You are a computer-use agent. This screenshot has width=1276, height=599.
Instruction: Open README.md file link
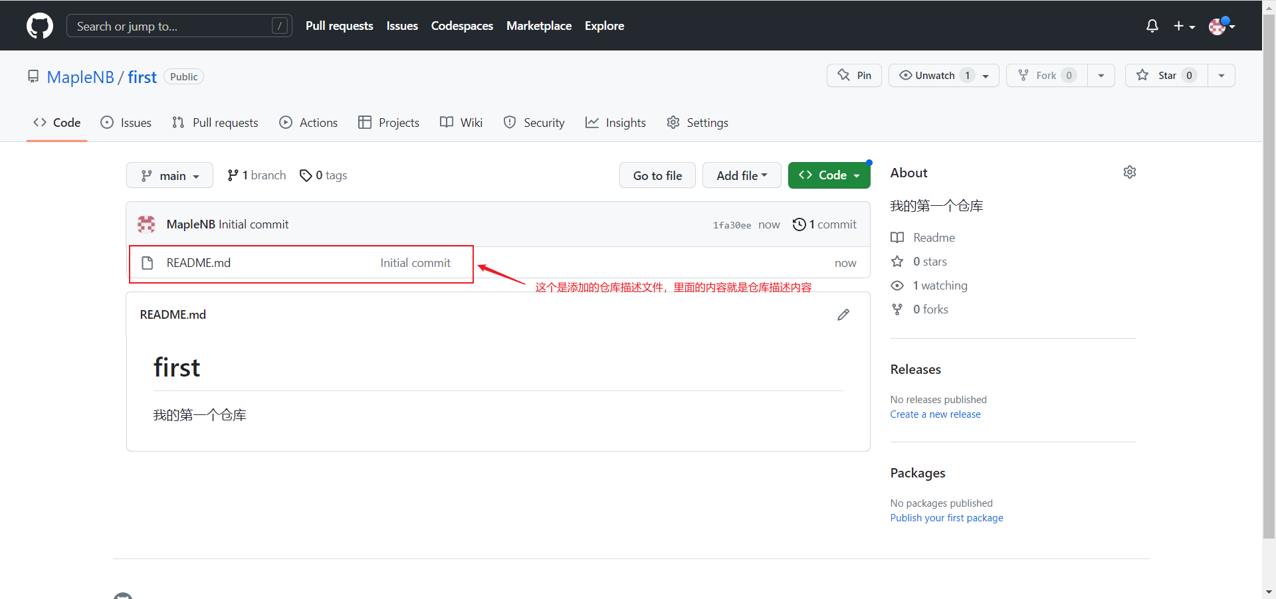[199, 263]
